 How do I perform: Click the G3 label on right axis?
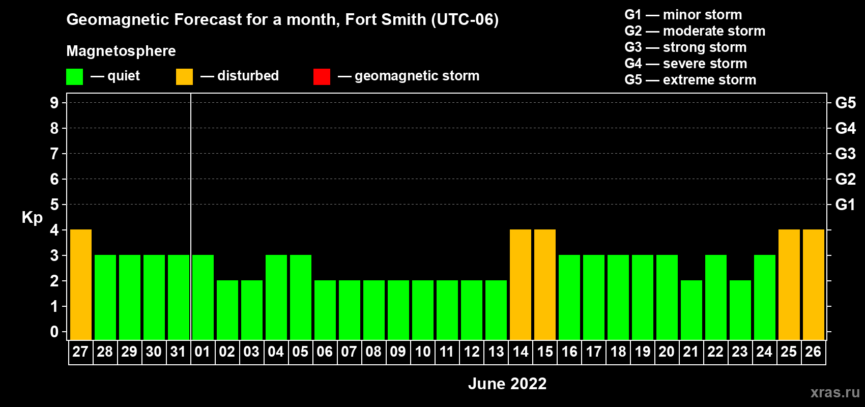click(x=846, y=154)
